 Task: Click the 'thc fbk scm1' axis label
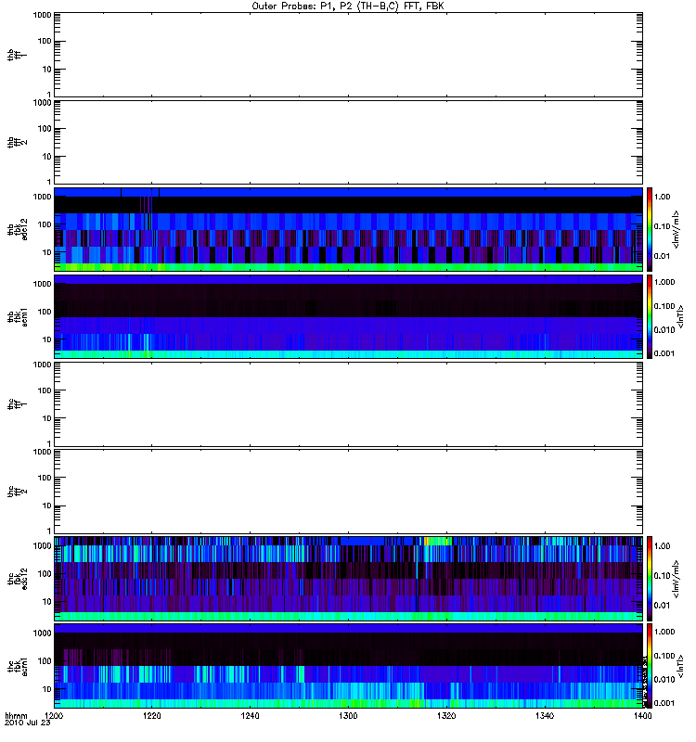[17, 667]
